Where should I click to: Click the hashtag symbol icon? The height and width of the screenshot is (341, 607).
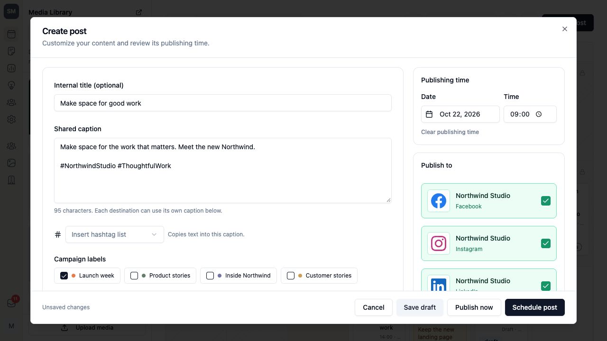(58, 234)
